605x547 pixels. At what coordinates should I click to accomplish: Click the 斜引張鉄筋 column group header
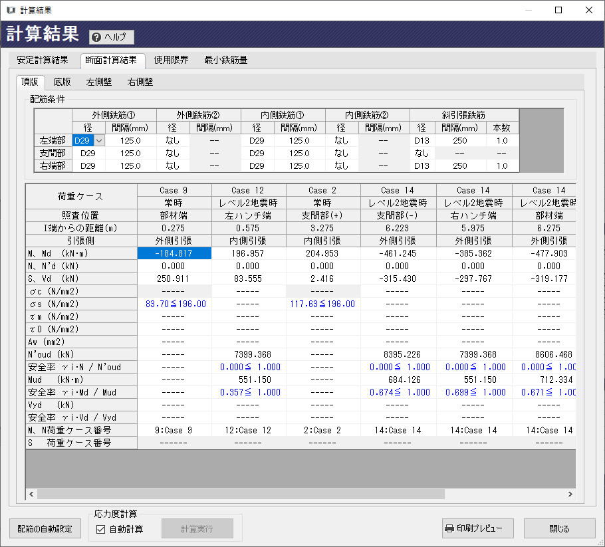464,115
